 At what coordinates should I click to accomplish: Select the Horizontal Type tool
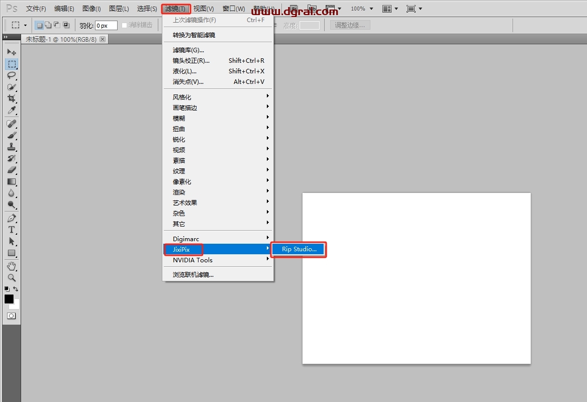[12, 230]
